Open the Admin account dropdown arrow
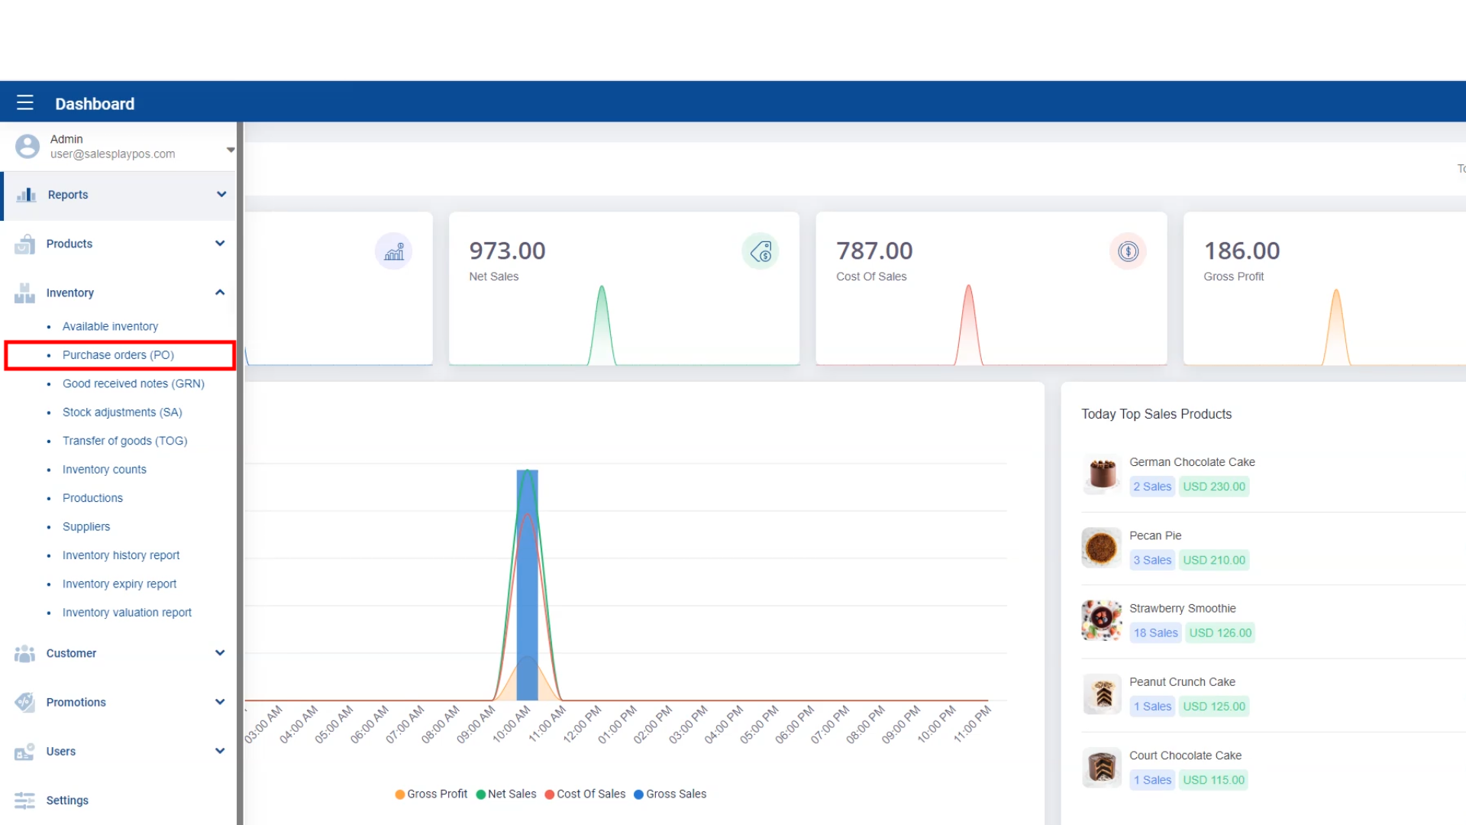The height and width of the screenshot is (825, 1466). point(230,150)
